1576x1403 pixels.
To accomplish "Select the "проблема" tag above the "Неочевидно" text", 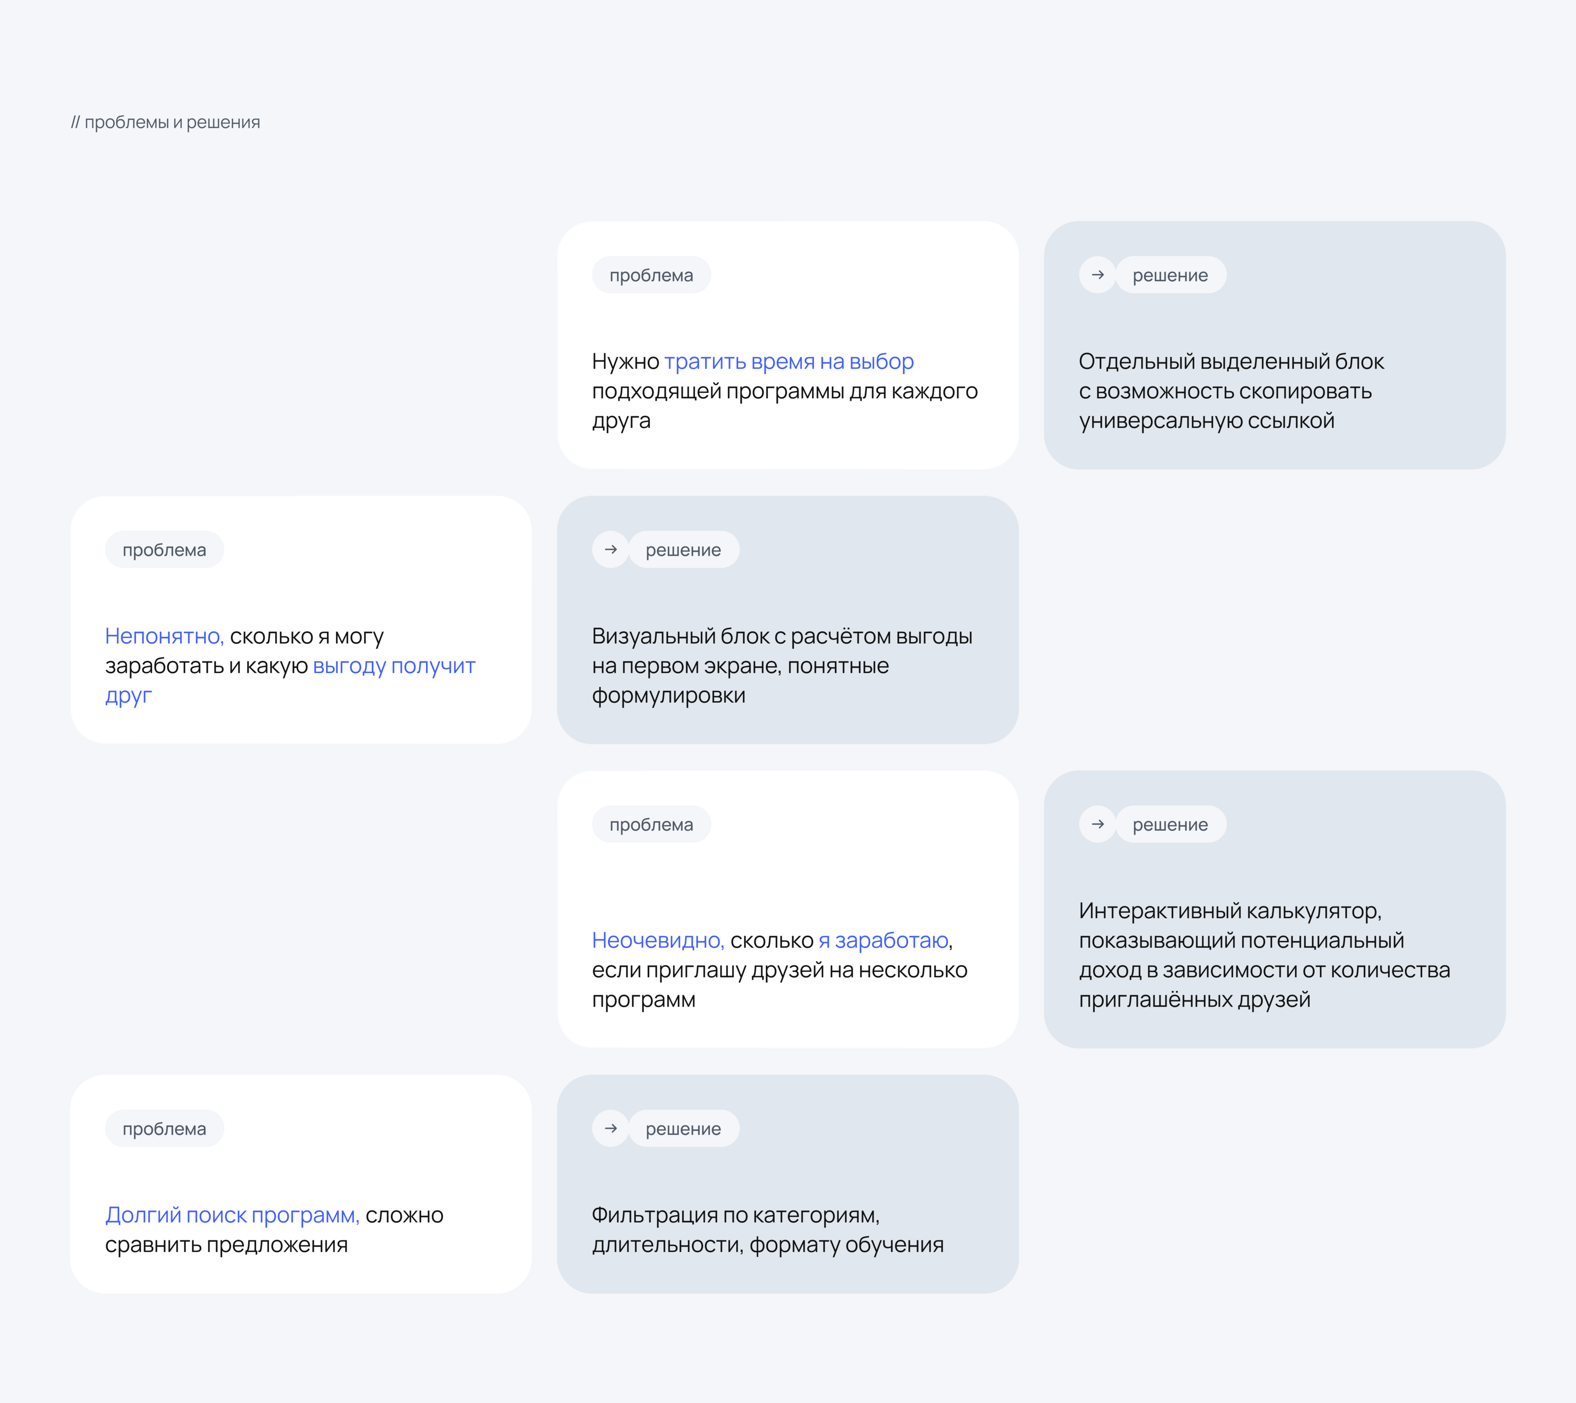I will point(651,824).
